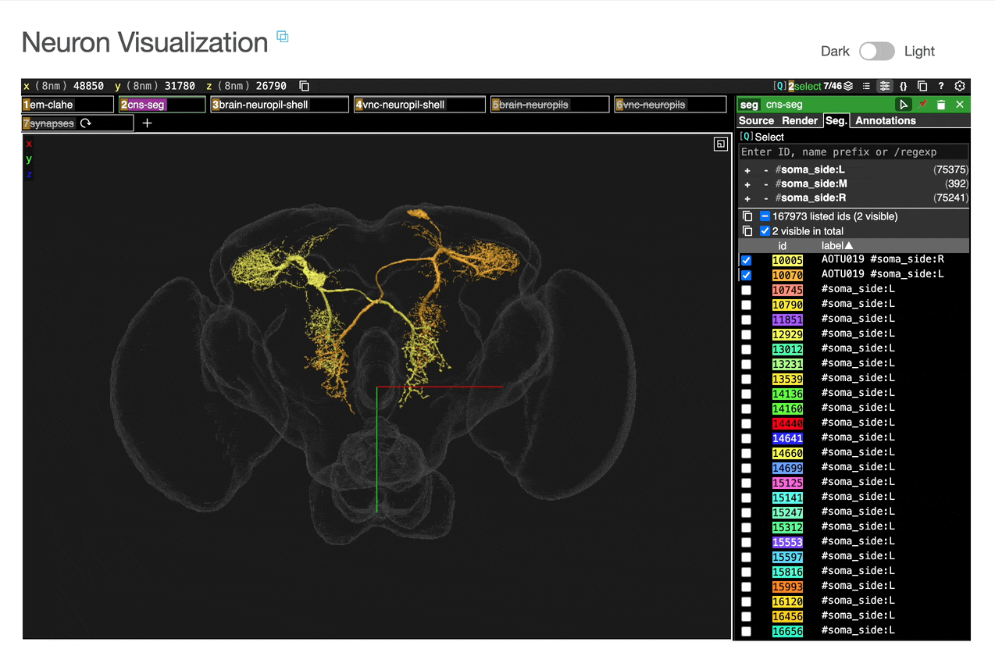The height and width of the screenshot is (667, 995).
Task: Delete the cns-seg layer with trash icon
Action: tap(941, 105)
